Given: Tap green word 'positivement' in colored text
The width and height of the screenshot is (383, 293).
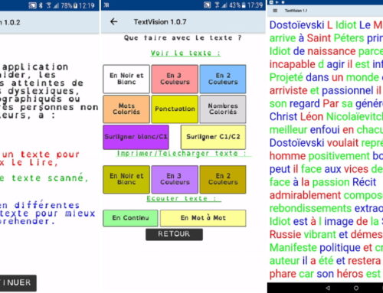Looking at the screenshot, I should click(339, 156).
